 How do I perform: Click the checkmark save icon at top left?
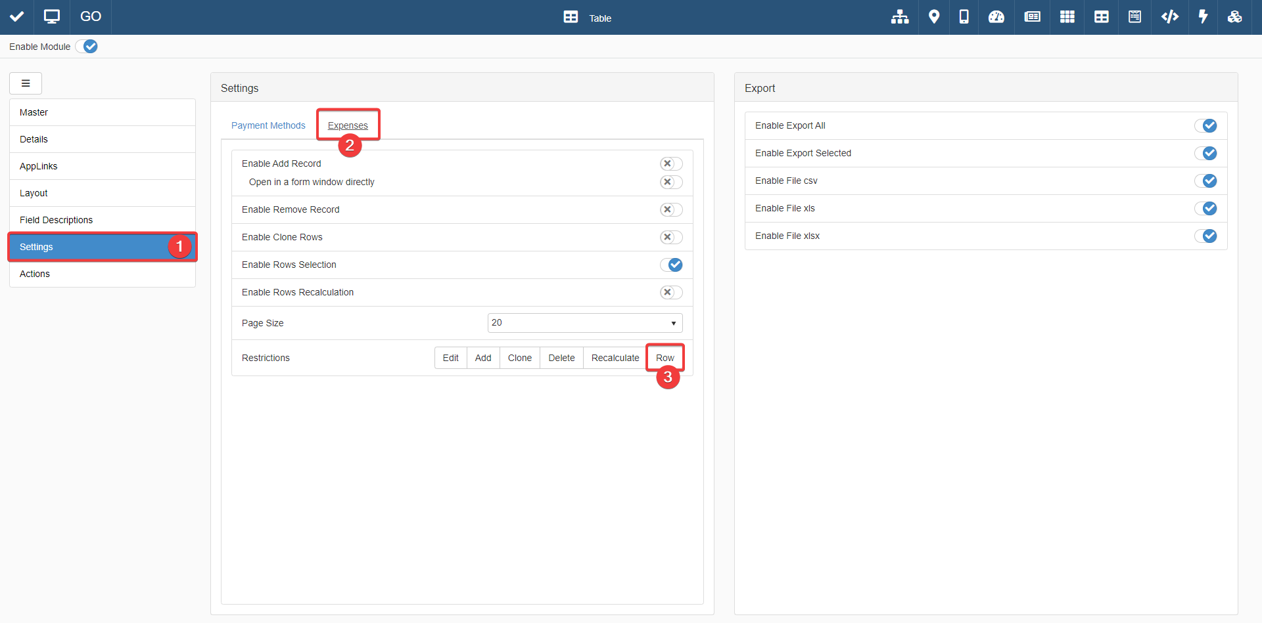click(17, 17)
